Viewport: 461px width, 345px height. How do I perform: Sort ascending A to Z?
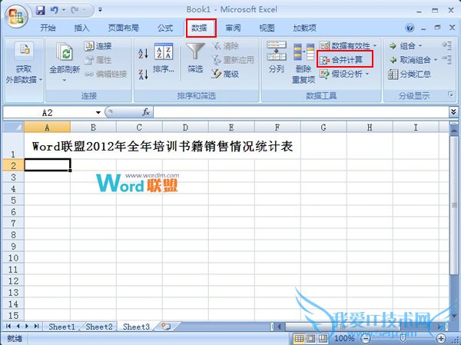[x=143, y=54]
